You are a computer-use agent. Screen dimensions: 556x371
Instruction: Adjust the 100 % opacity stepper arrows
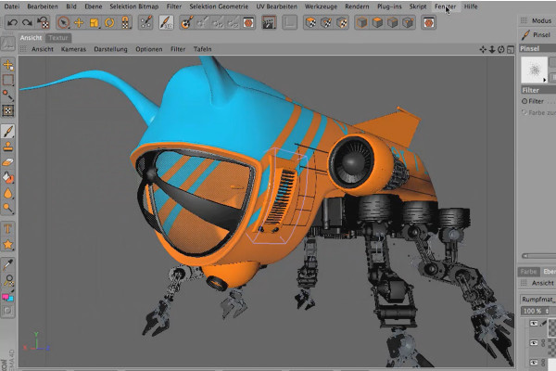(x=547, y=311)
